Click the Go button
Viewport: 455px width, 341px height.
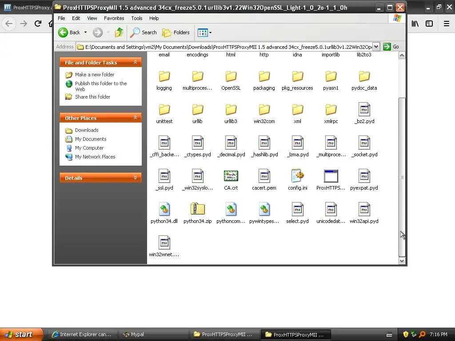tap(391, 47)
